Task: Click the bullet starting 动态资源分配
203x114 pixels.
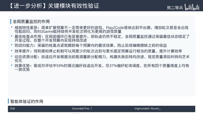Action: pos(102,59)
